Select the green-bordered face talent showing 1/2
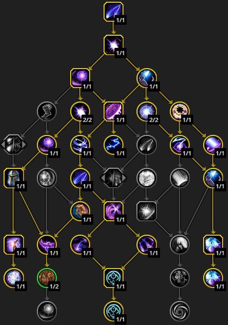 pyautogui.click(x=47, y=278)
